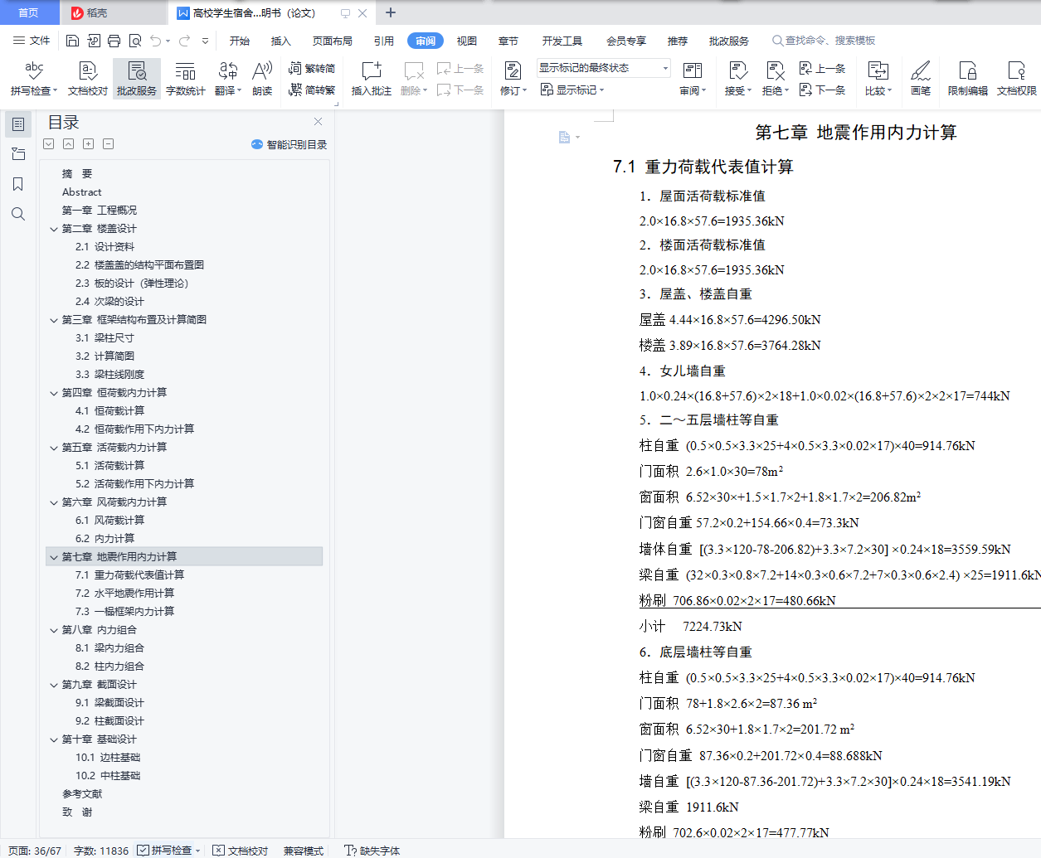Collapse the 第七章 地震作用内力计算 node
The height and width of the screenshot is (858, 1041).
pos(54,557)
